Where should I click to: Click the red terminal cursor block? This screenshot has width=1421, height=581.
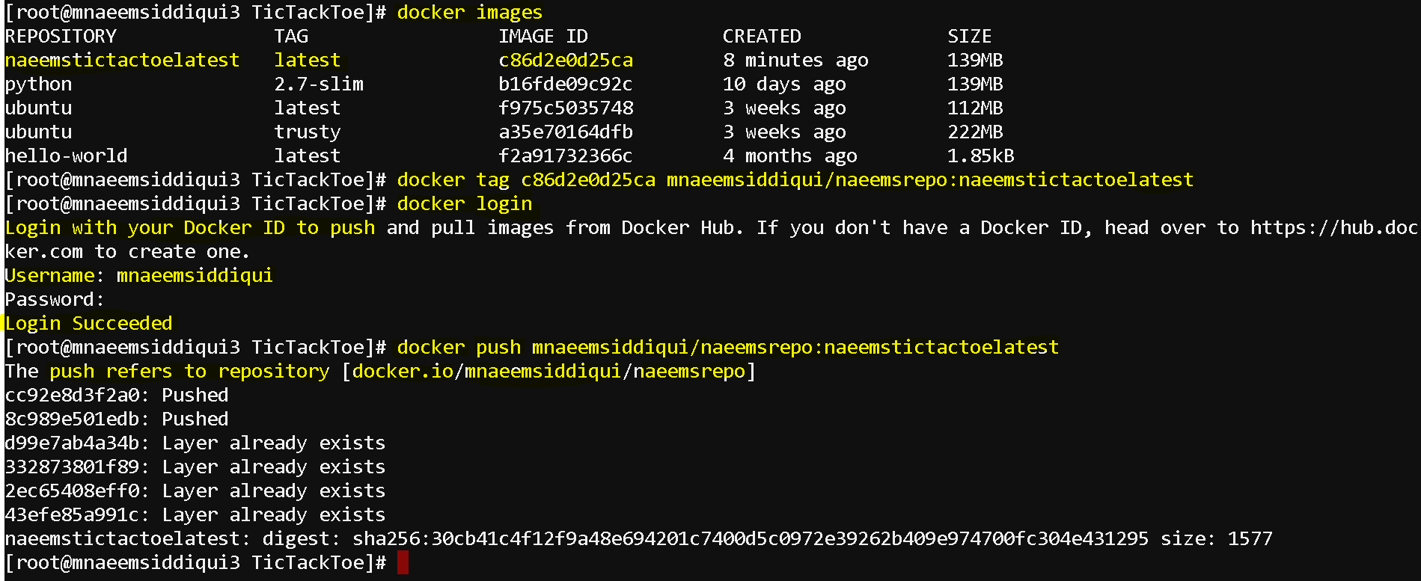pyautogui.click(x=403, y=562)
